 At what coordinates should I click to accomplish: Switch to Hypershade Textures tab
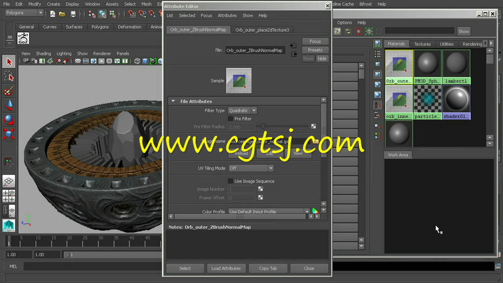tap(422, 44)
